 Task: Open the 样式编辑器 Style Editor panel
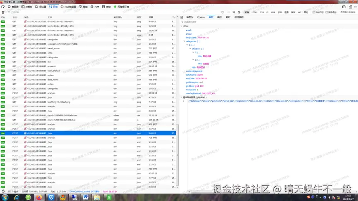click(68, 7)
